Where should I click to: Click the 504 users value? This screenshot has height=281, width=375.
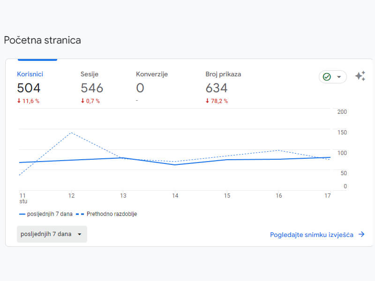pyautogui.click(x=29, y=88)
